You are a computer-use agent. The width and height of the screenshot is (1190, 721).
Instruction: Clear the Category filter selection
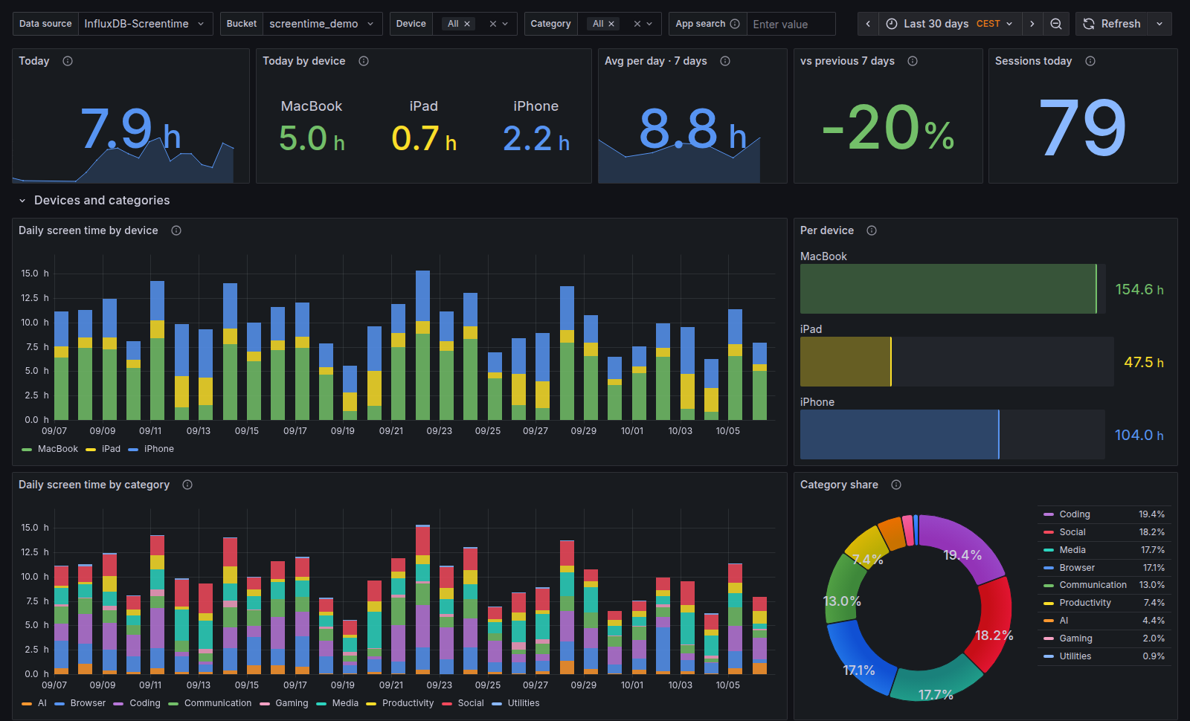(x=637, y=24)
